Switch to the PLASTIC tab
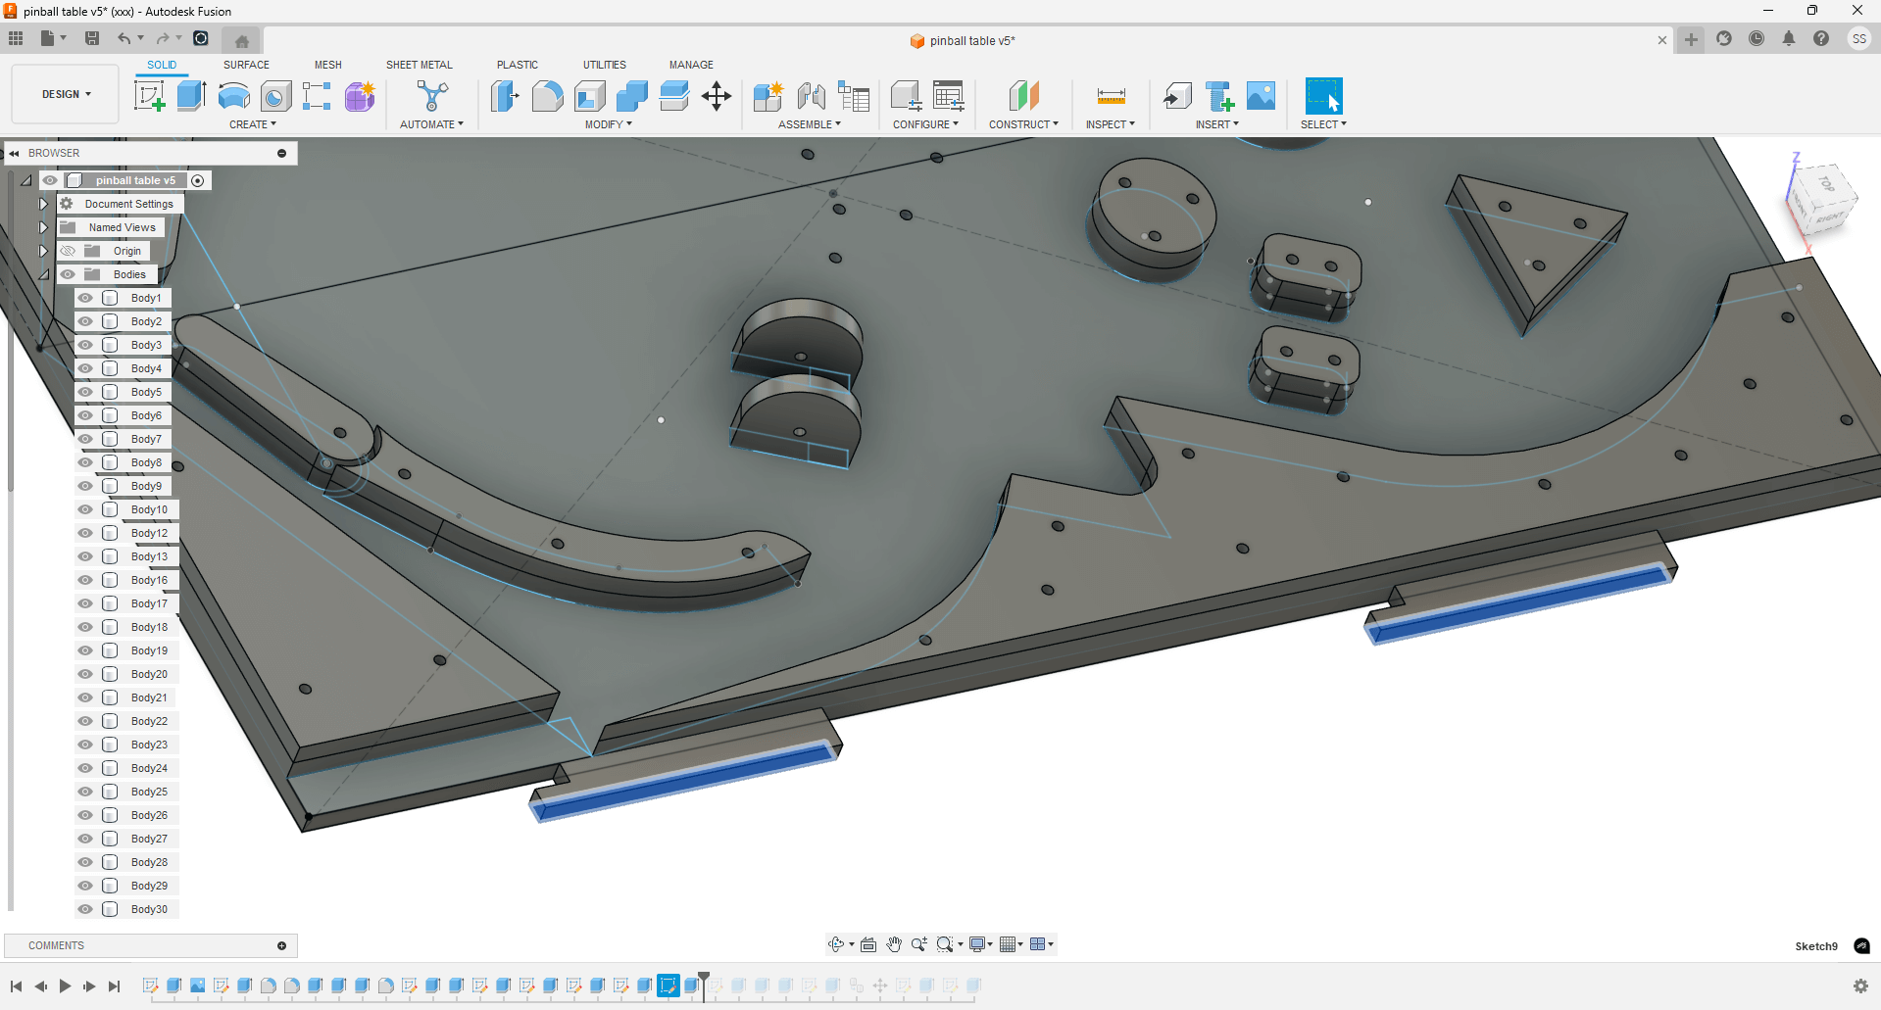 (518, 65)
